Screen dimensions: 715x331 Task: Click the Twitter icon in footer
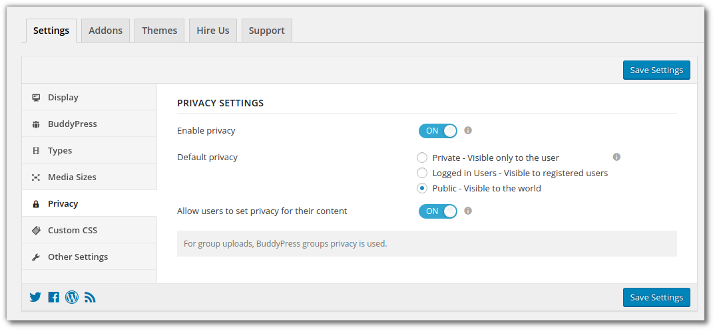35,297
